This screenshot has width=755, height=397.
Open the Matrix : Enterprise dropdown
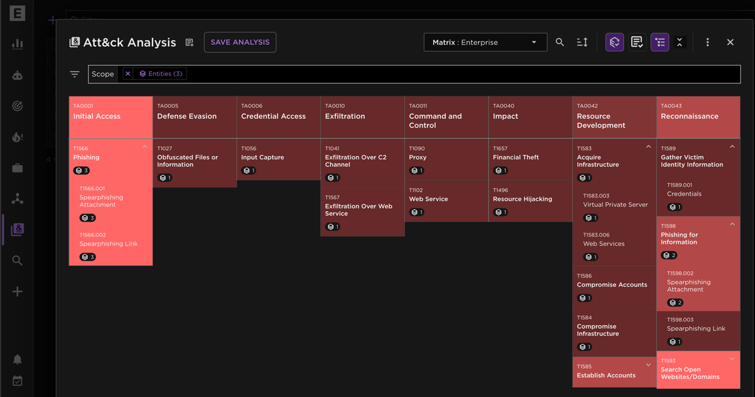pos(485,43)
